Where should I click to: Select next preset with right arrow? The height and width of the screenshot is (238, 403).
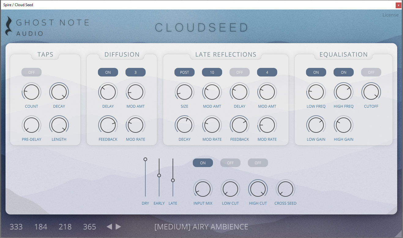[x=118, y=227]
